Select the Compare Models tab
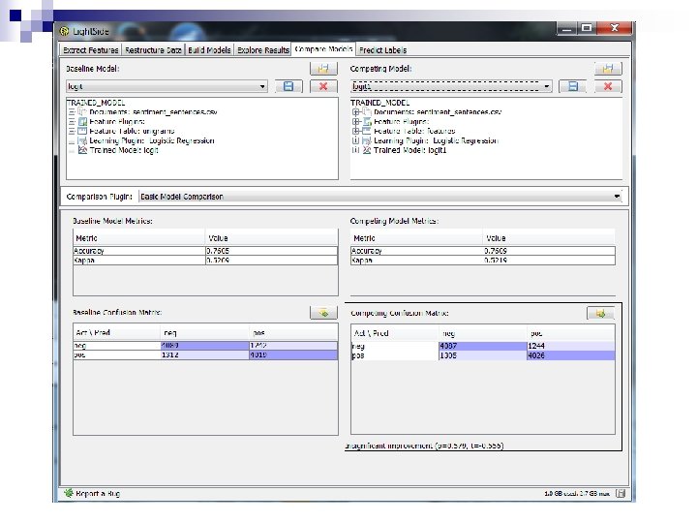The image size is (697, 523). click(323, 49)
